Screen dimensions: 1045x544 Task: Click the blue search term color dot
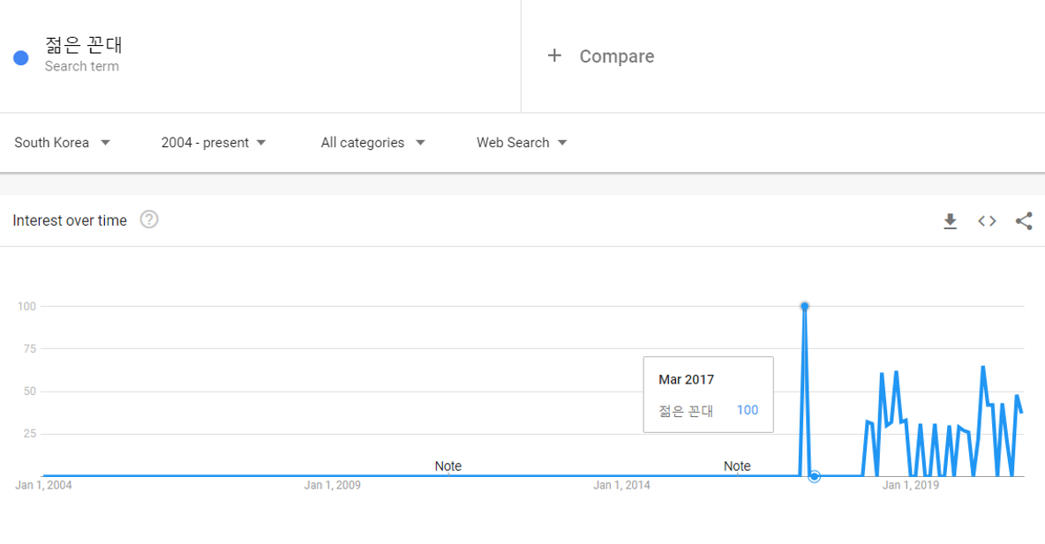click(x=21, y=58)
